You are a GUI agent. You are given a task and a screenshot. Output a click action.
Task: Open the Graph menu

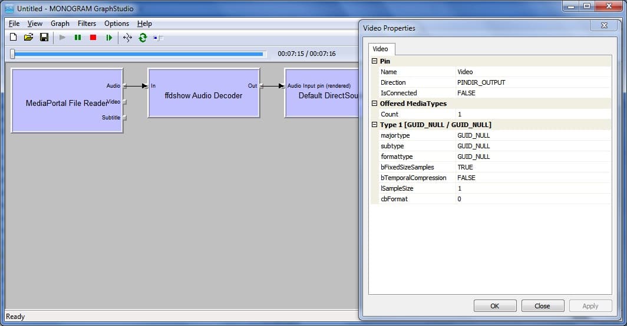point(60,24)
